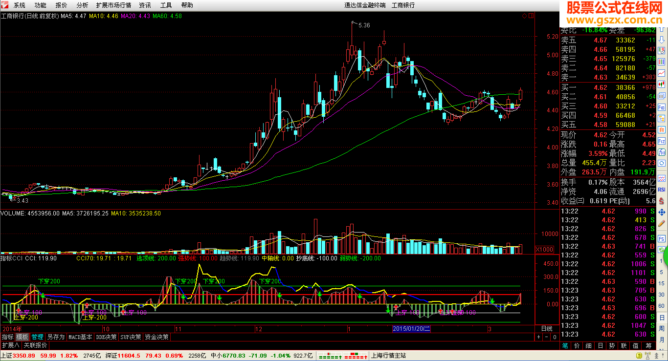Viewport: 668px width, 361px height.
Task: Select the 筹 tab in tick panel
Action: point(647,345)
